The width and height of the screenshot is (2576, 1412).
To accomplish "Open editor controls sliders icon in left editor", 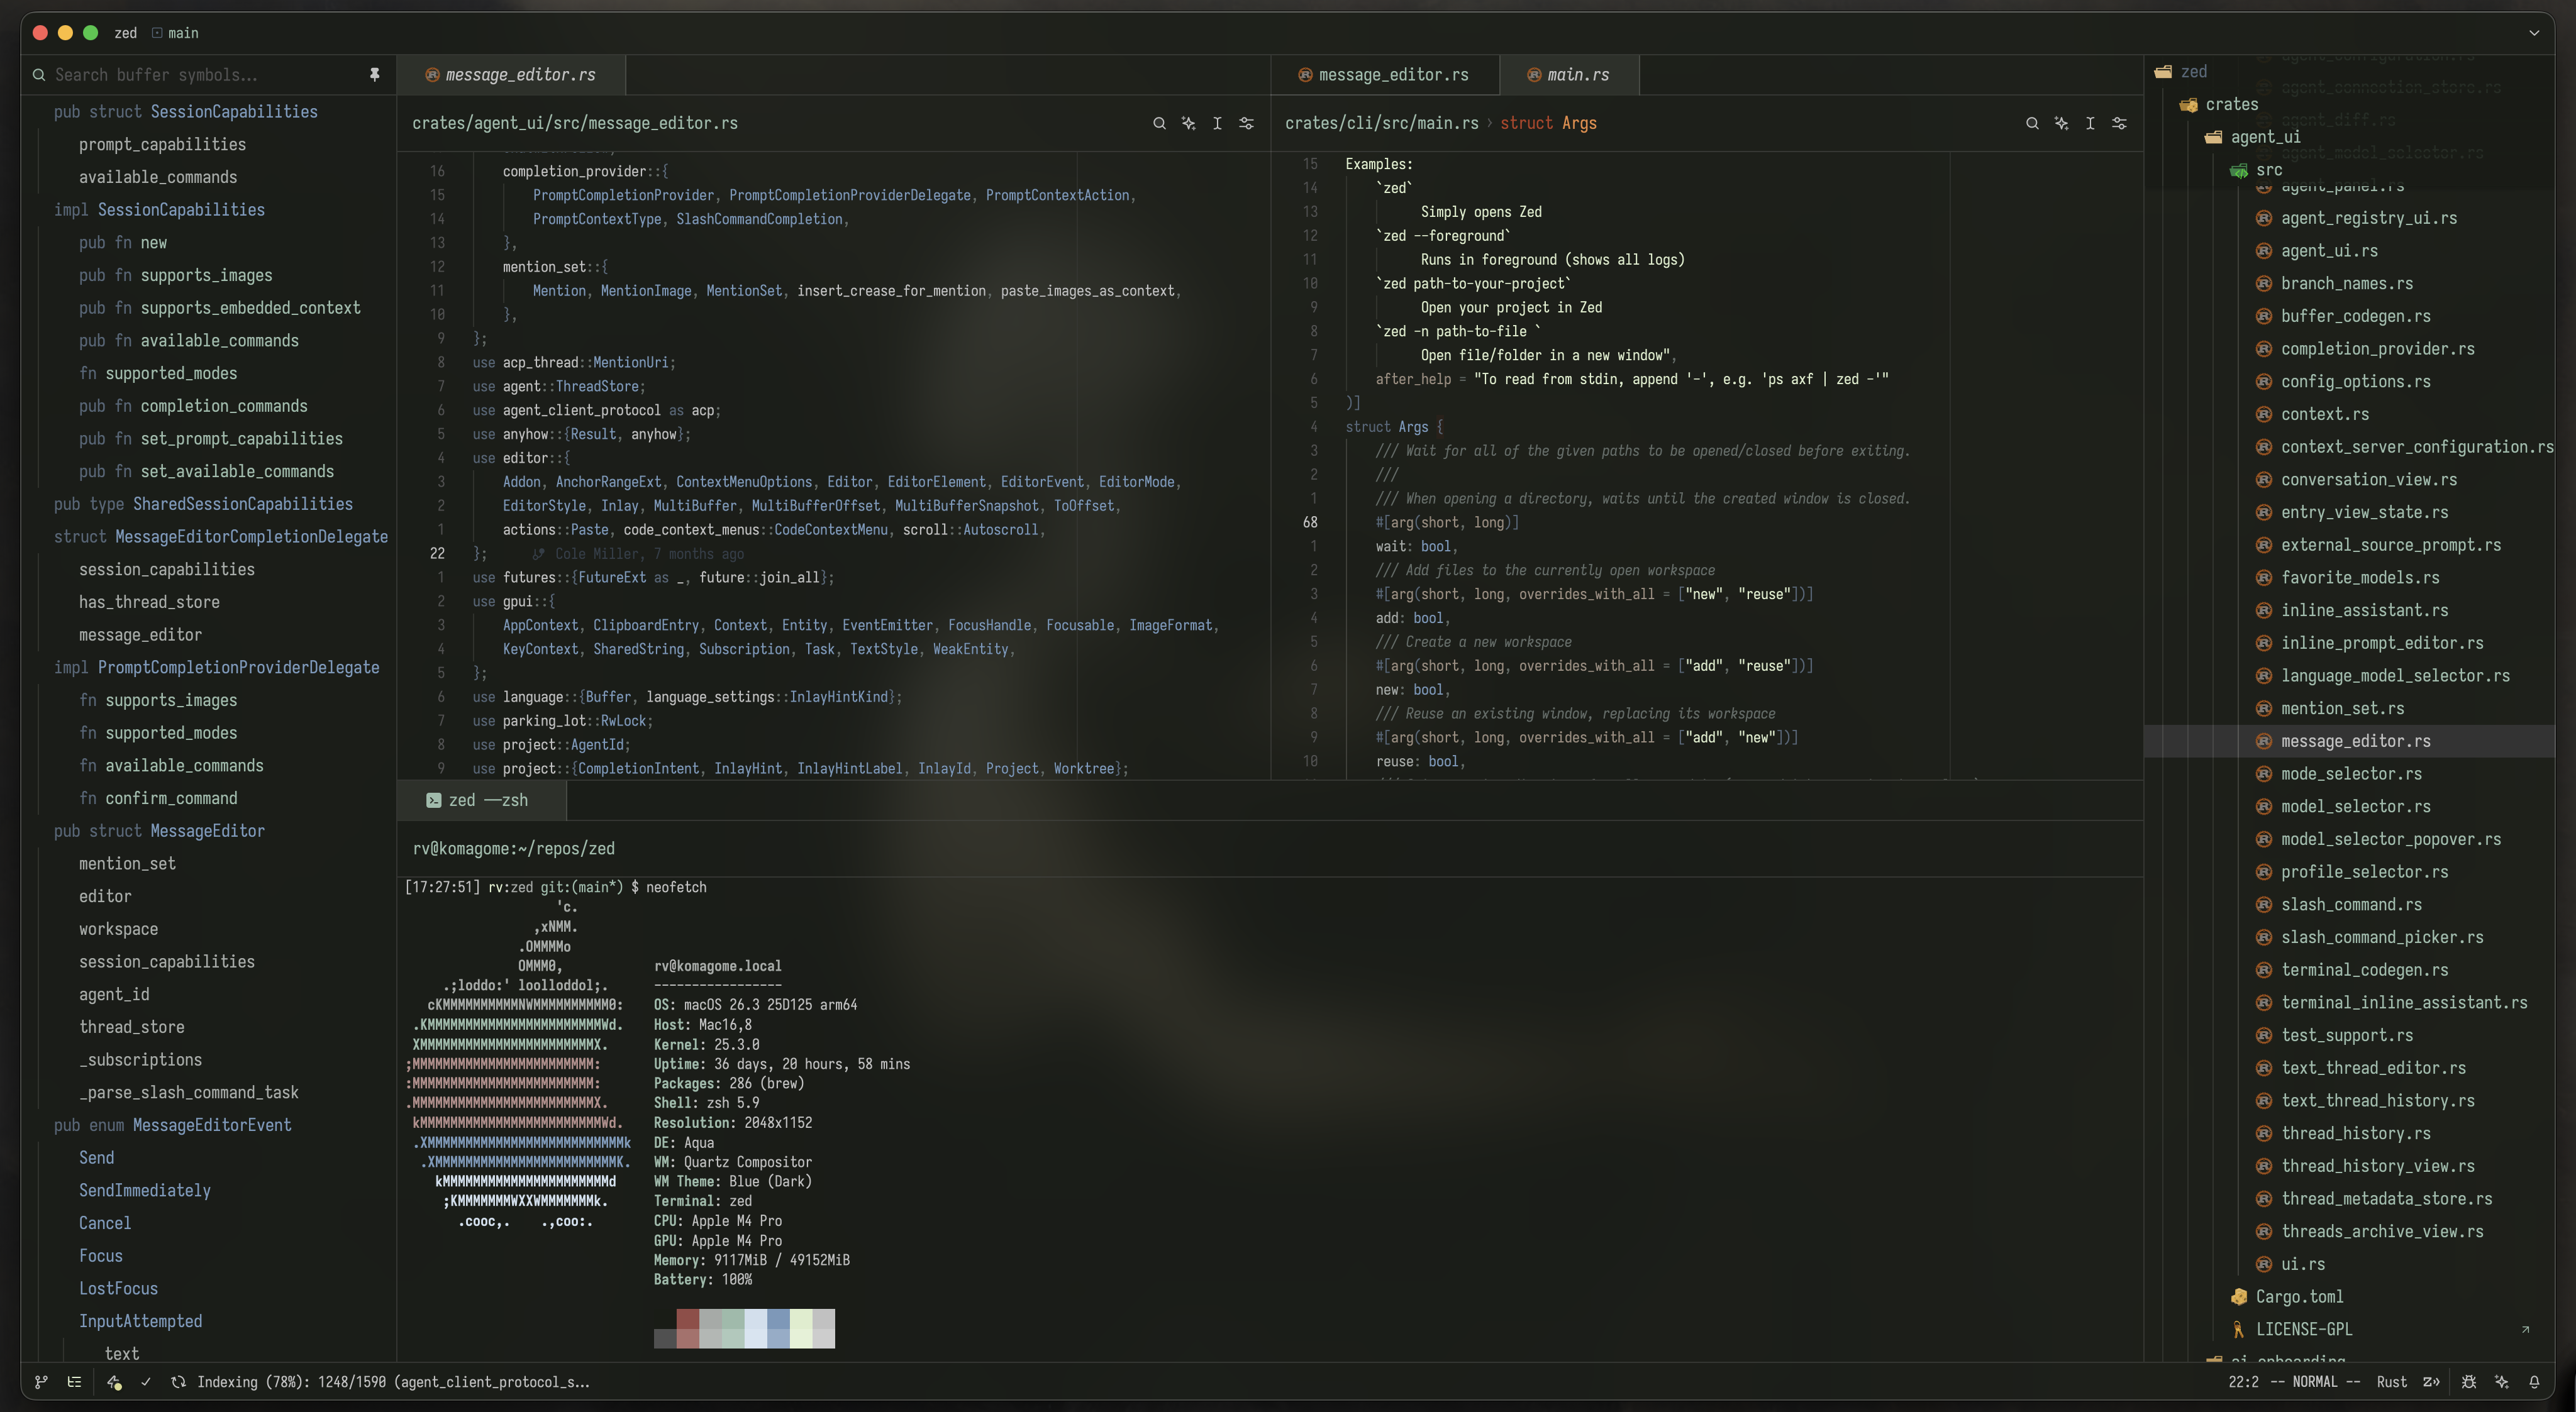I will [x=1246, y=123].
